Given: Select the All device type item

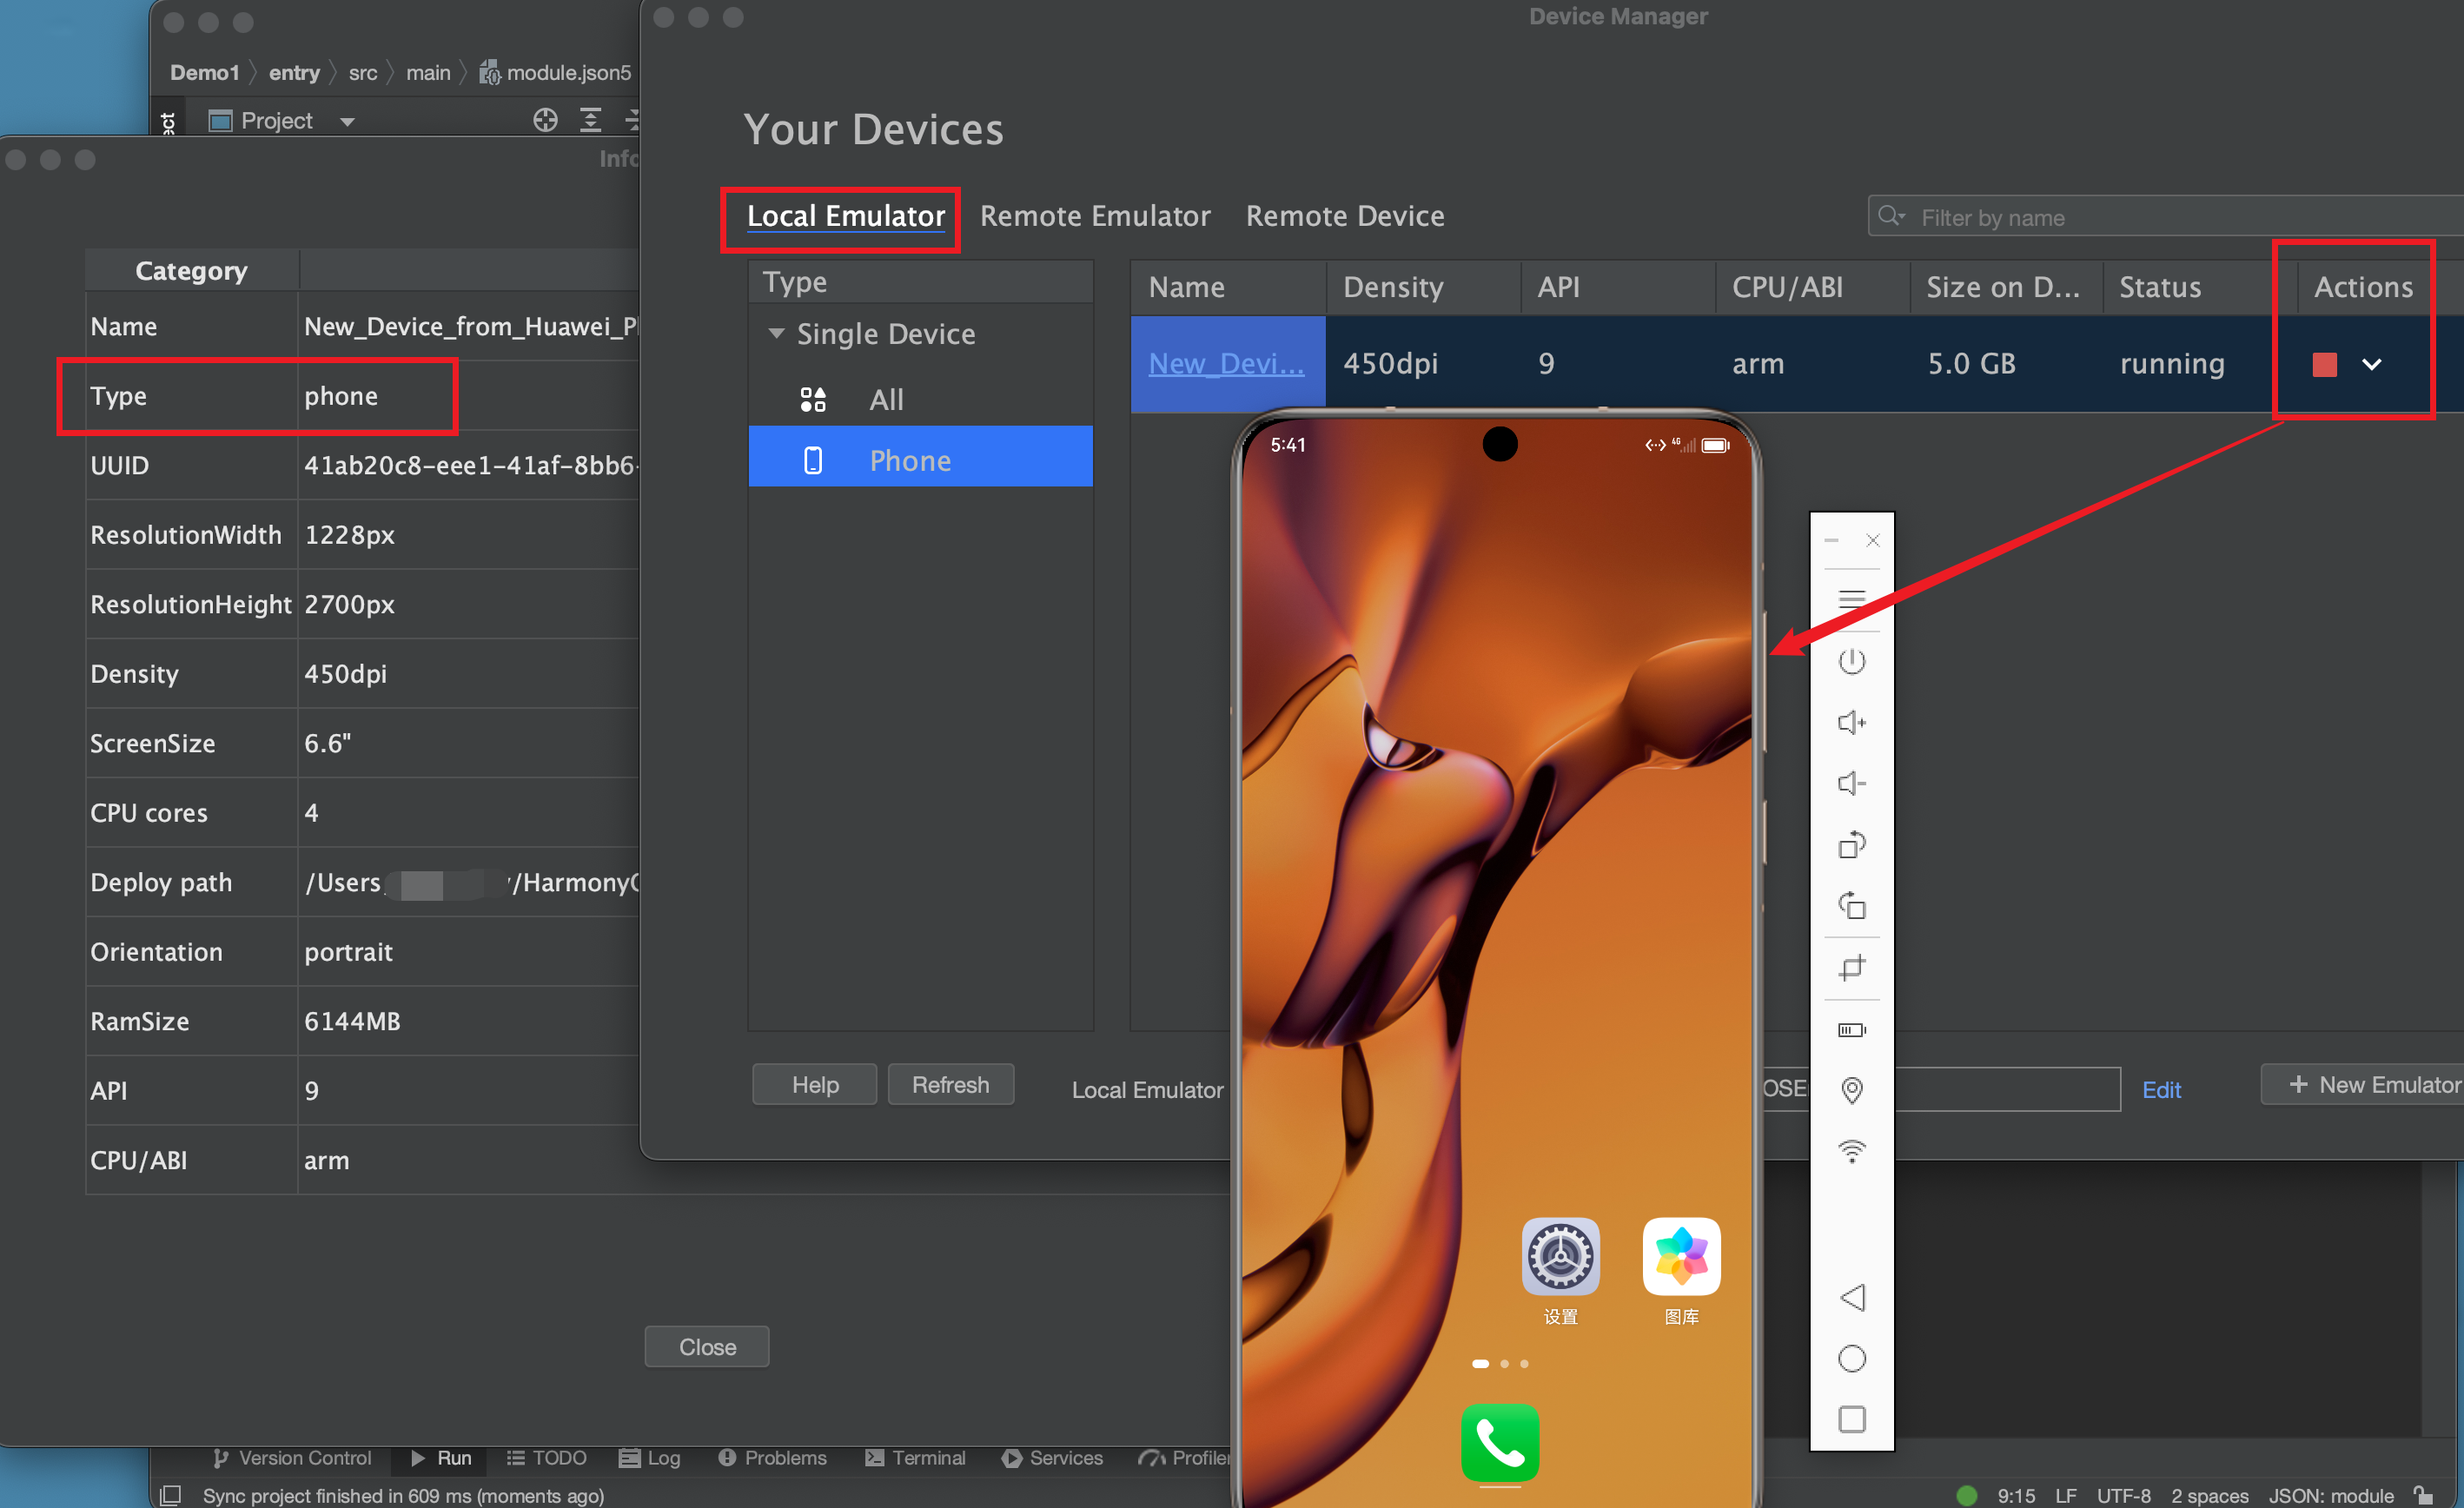Looking at the screenshot, I should (x=885, y=399).
